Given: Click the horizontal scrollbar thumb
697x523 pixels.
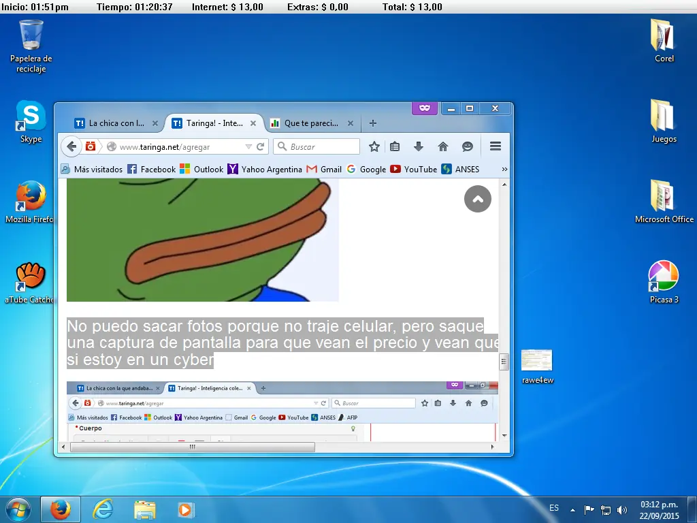Looking at the screenshot, I should [193, 447].
